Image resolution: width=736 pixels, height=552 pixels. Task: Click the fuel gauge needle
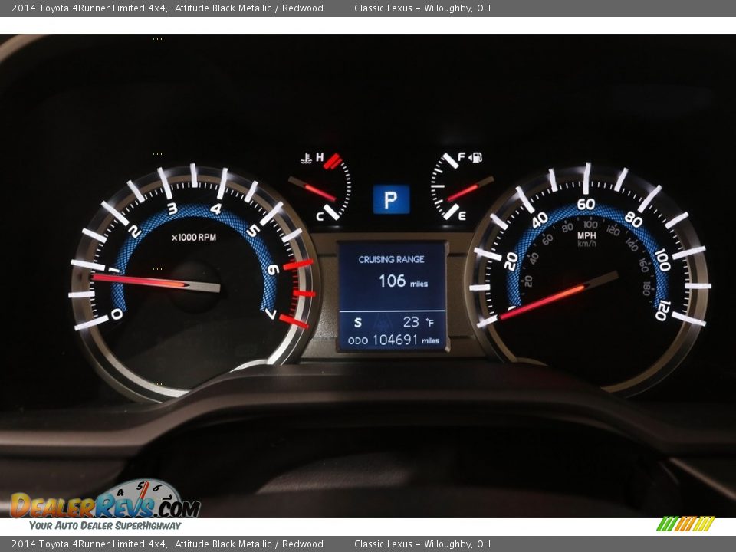tap(469, 189)
